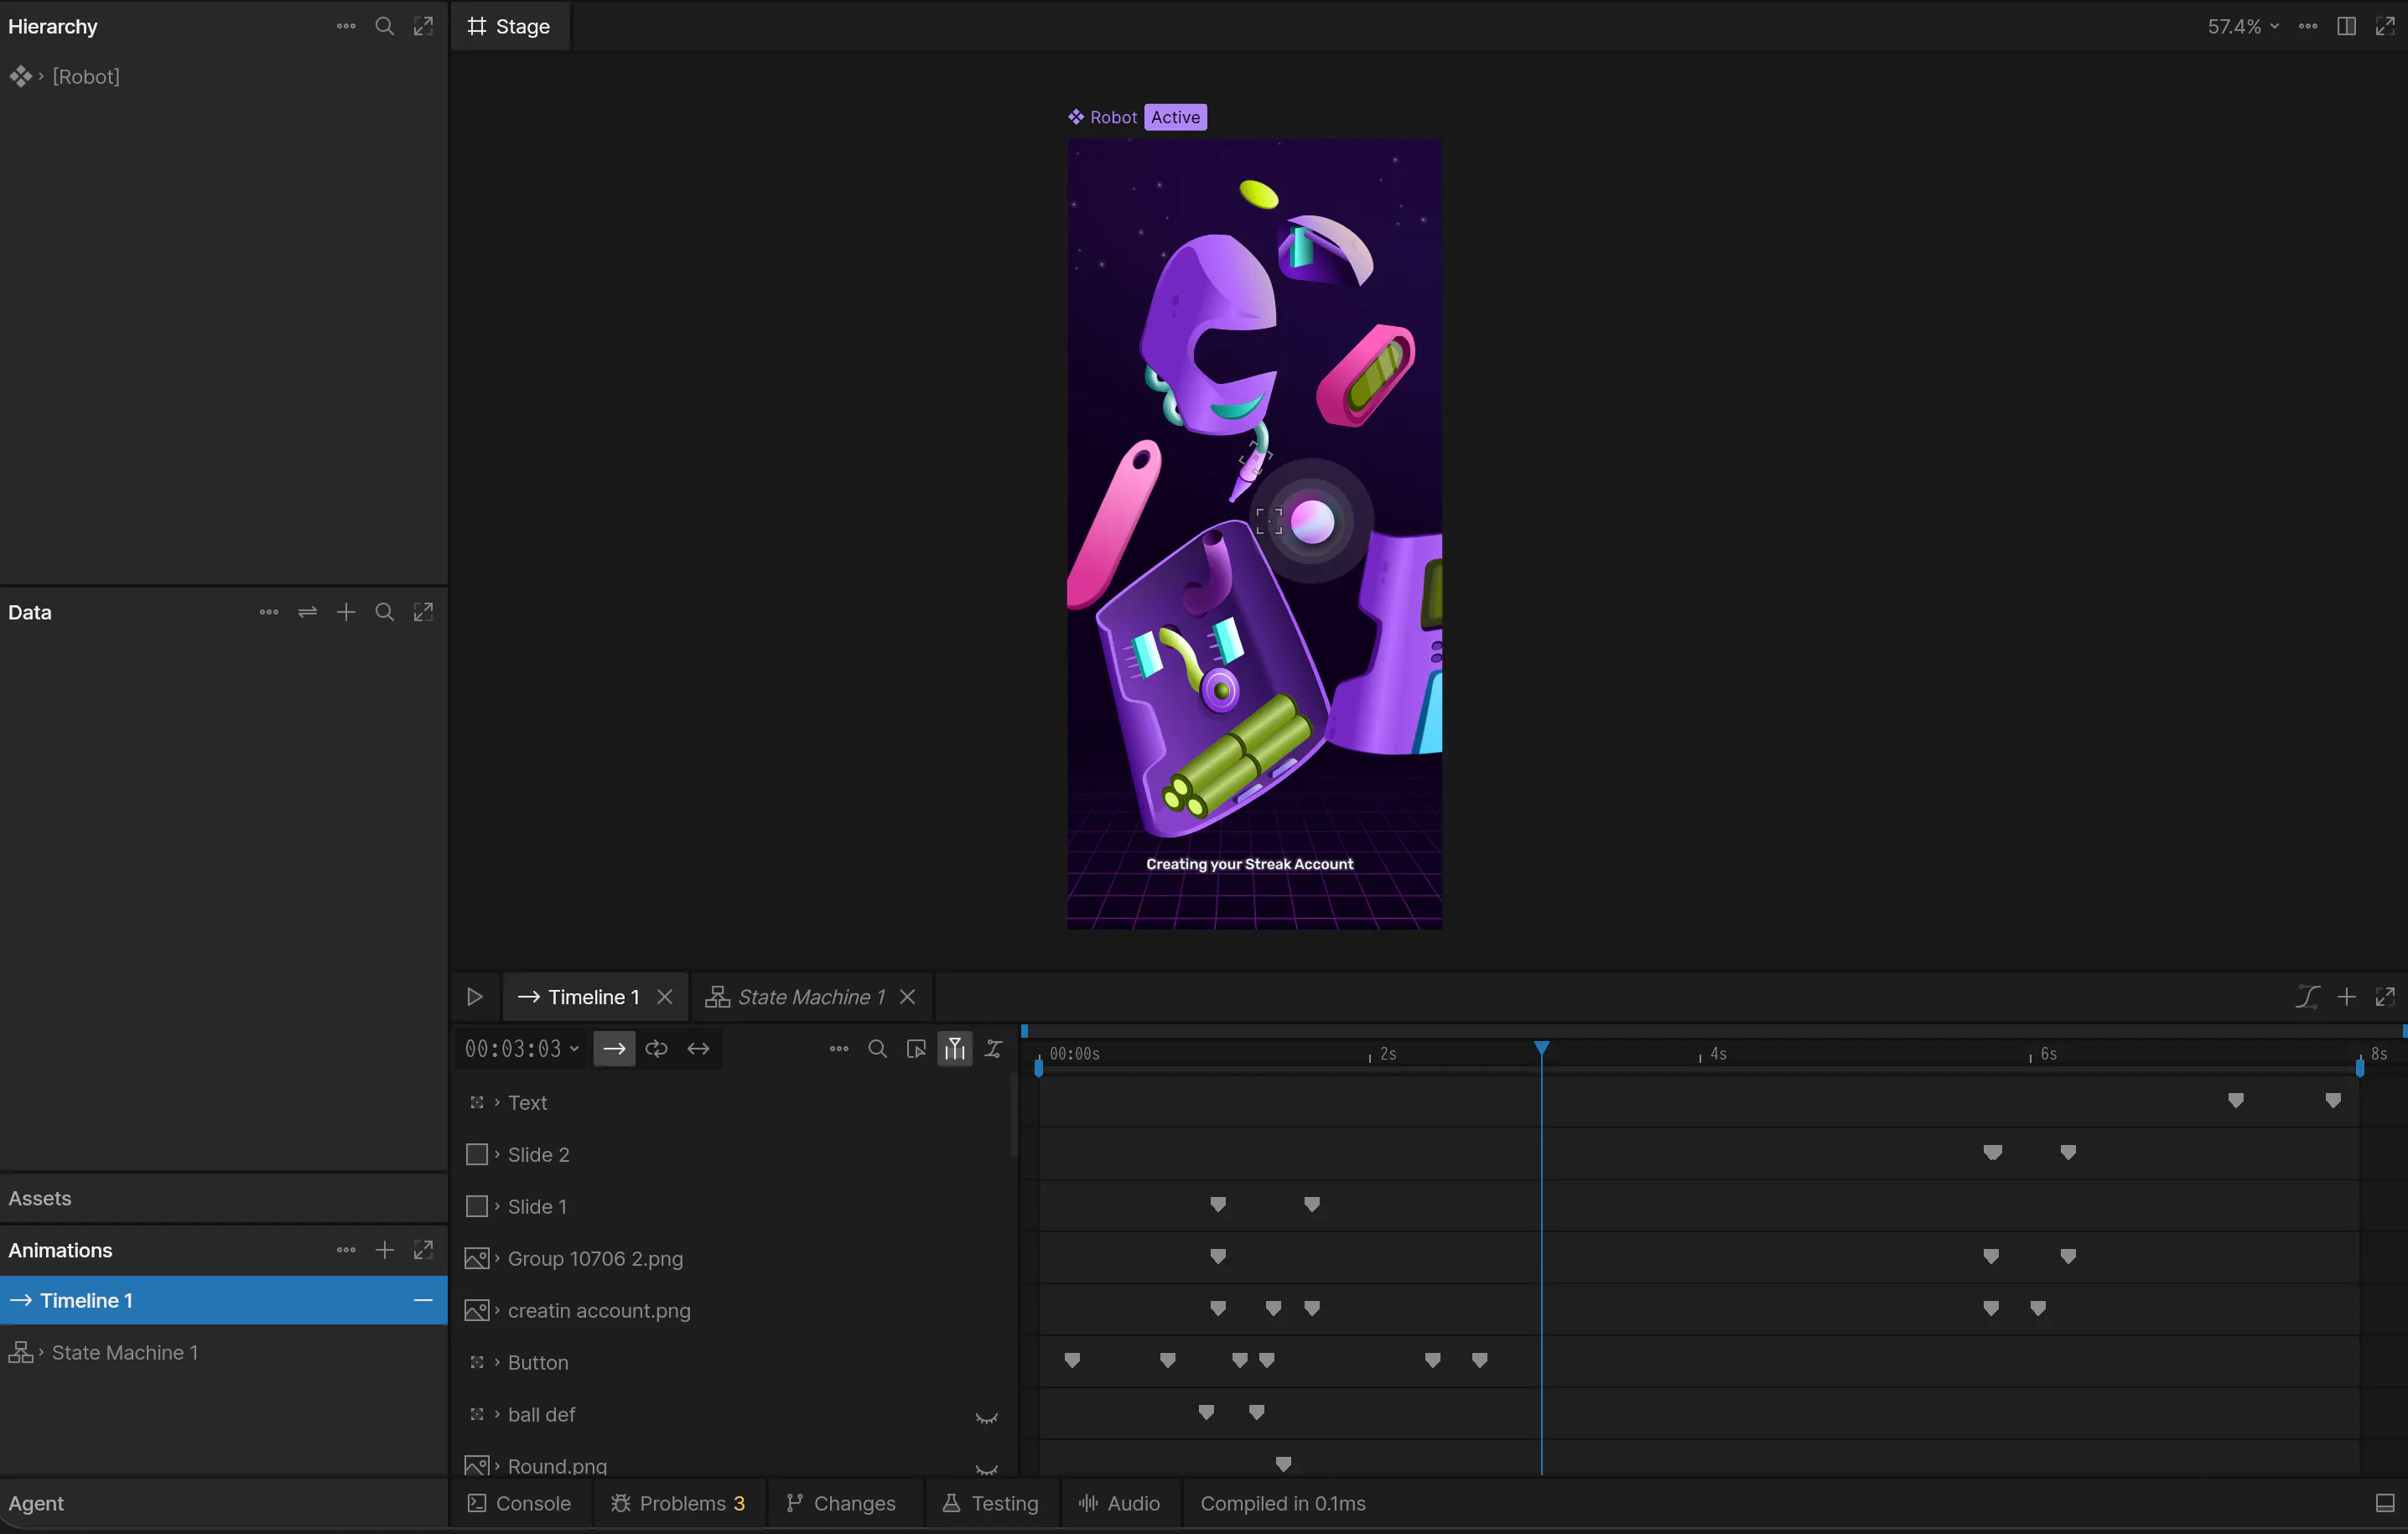The width and height of the screenshot is (2408, 1534).
Task: Expand the Group 10706 2.png row
Action: 497,1258
